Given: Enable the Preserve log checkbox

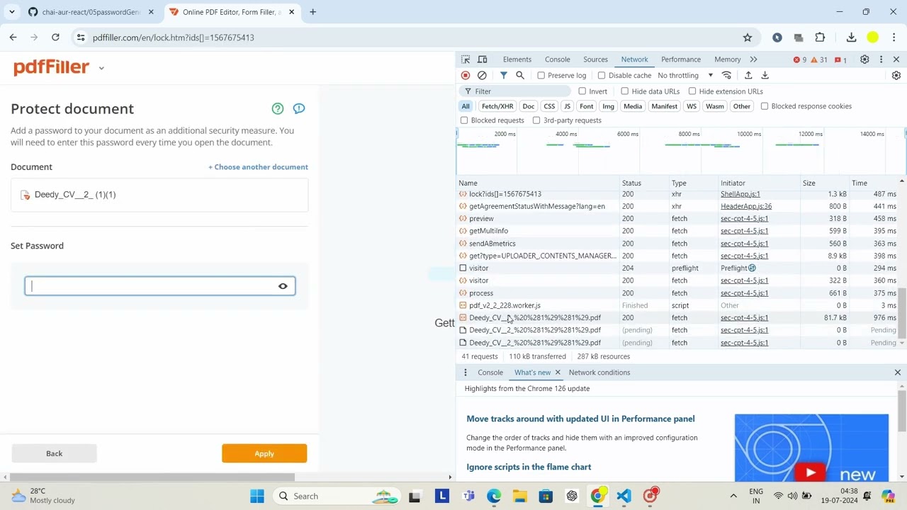Looking at the screenshot, I should pos(541,75).
